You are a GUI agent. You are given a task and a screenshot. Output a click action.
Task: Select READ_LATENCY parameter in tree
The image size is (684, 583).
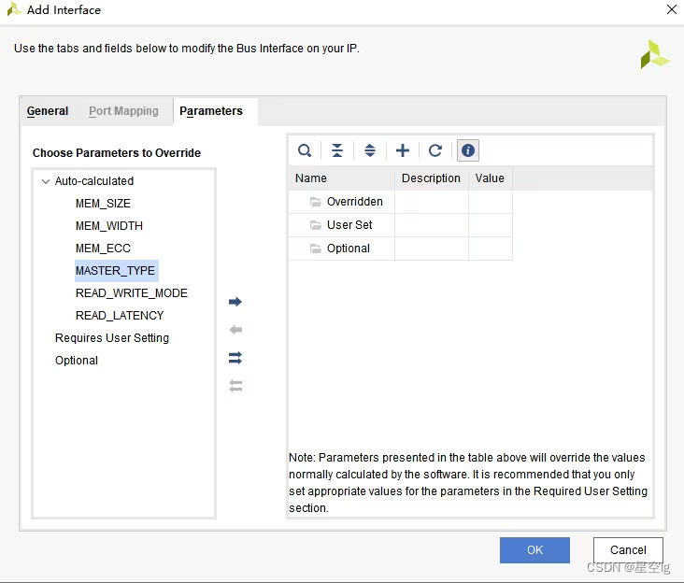(120, 316)
